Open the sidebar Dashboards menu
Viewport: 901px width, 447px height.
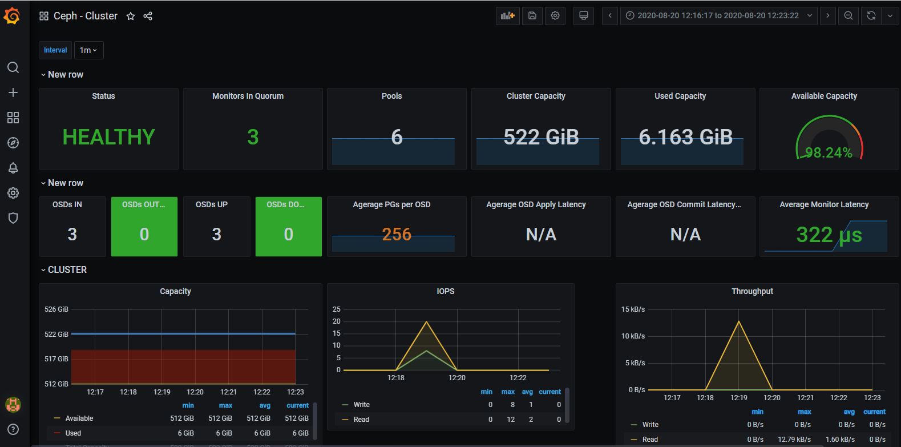13,118
